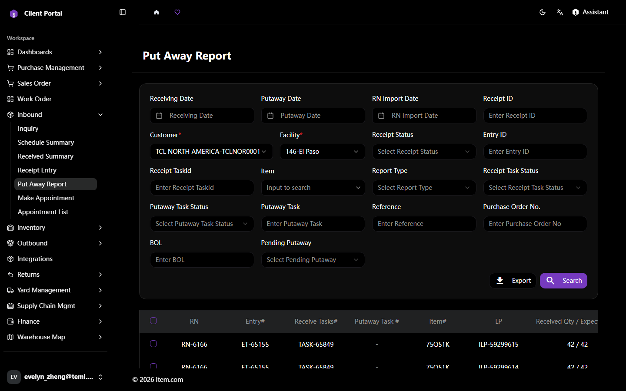This screenshot has height=391, width=626.
Task: Check the row checkbox for ILP-59299615
Action: tap(153, 344)
